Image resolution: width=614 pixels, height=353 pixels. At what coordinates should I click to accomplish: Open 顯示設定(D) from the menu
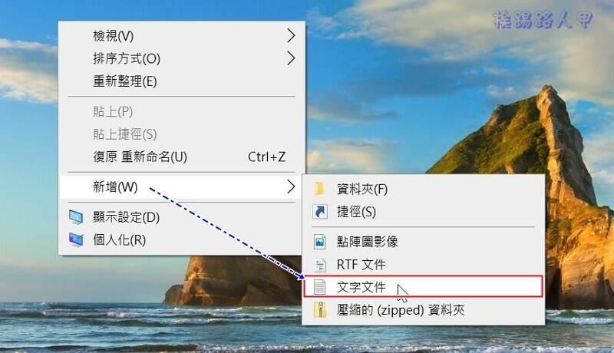click(x=181, y=217)
